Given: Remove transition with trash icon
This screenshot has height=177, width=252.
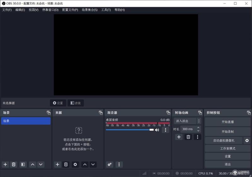Looking at the screenshot, I should coord(188,137).
